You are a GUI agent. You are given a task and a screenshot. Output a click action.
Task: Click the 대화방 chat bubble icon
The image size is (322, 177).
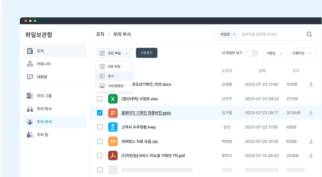pyautogui.click(x=30, y=77)
